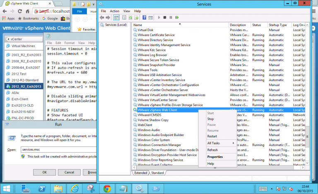Click the Pause Service toolbar icon
Image resolution: width=318 pixels, height=194 pixels.
coord(171,18)
